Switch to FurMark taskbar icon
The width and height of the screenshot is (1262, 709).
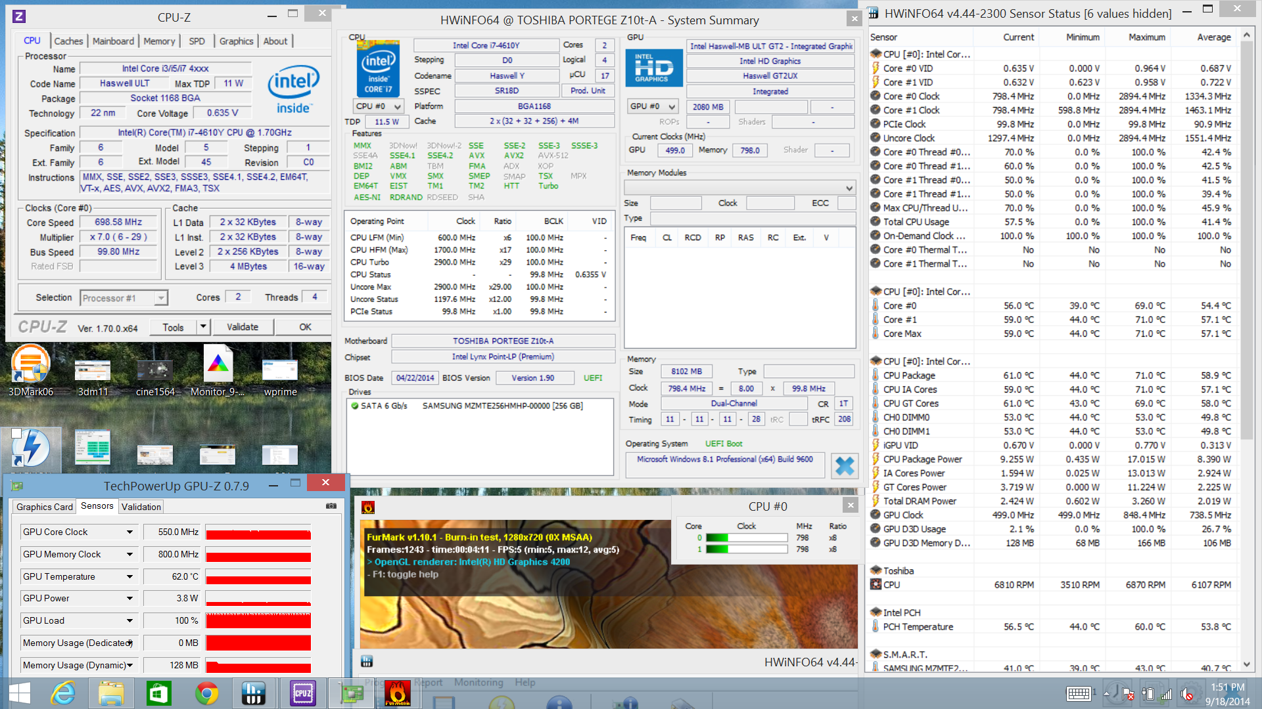point(398,693)
